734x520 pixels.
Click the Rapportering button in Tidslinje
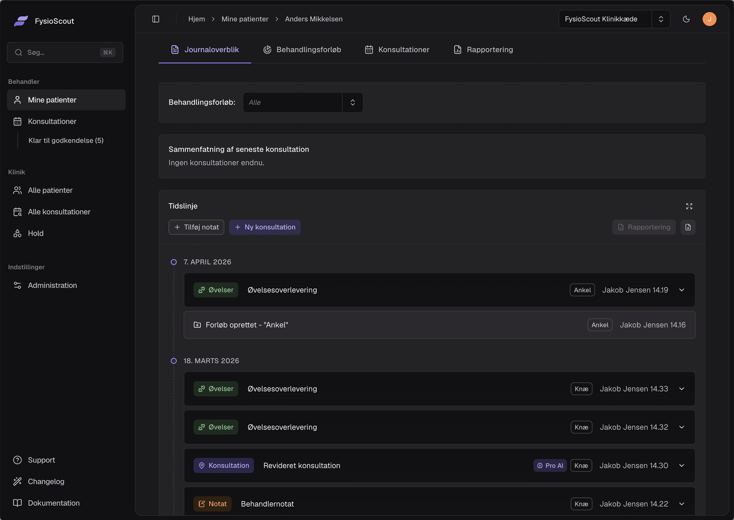pos(644,227)
